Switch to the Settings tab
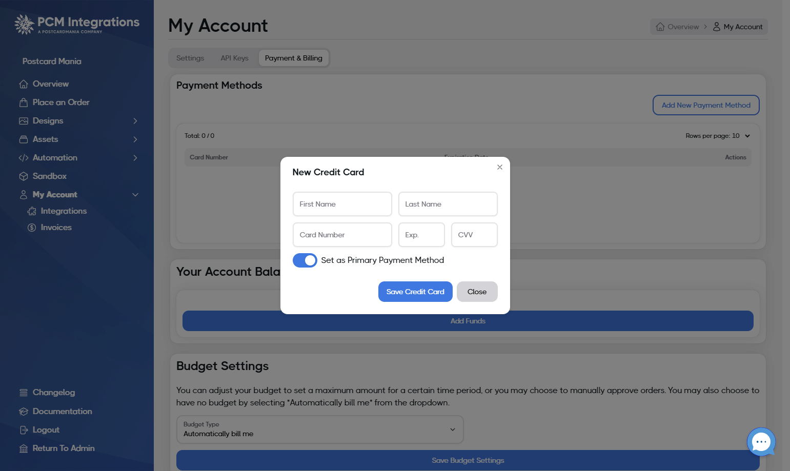Viewport: 790px width, 471px height. coord(190,58)
